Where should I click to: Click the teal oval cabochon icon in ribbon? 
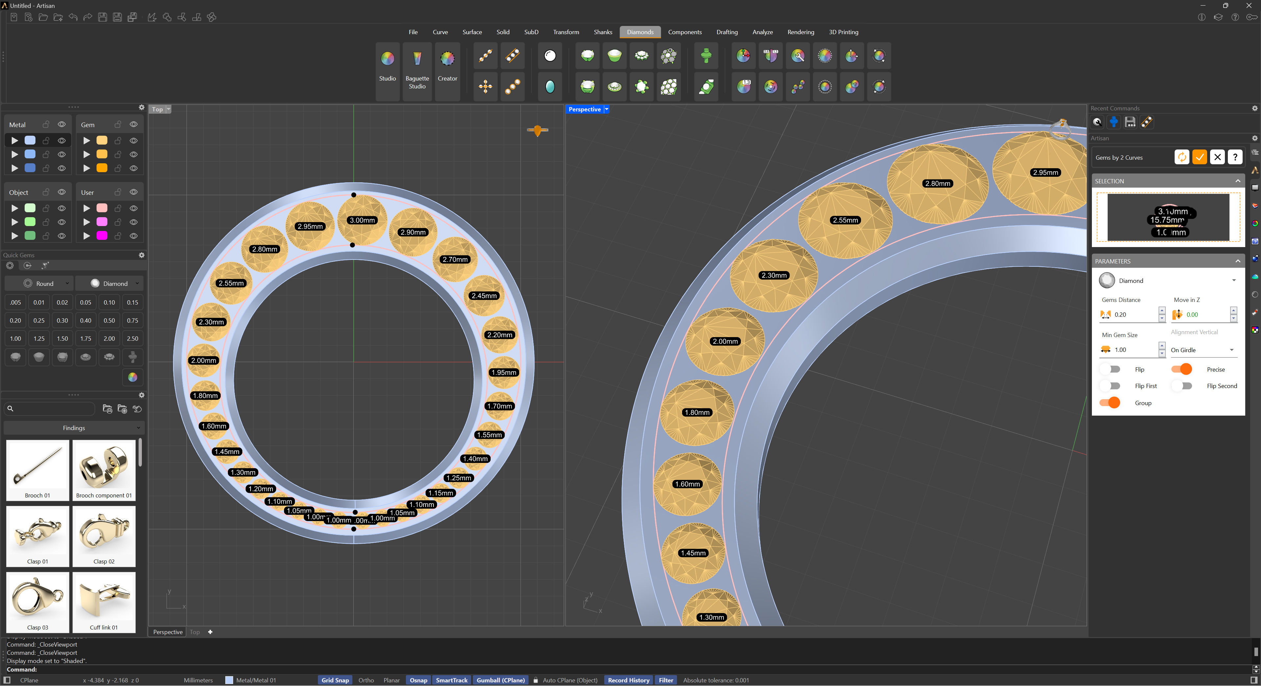(x=550, y=87)
